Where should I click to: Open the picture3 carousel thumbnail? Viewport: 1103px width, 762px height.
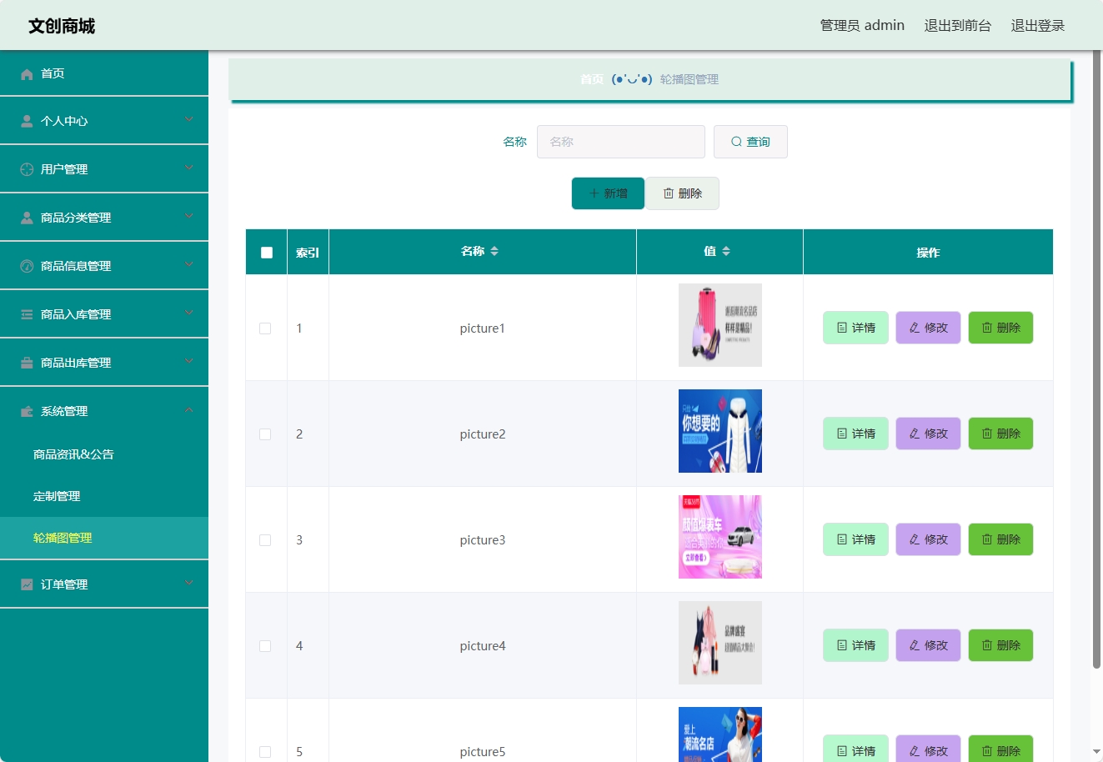pyautogui.click(x=720, y=537)
